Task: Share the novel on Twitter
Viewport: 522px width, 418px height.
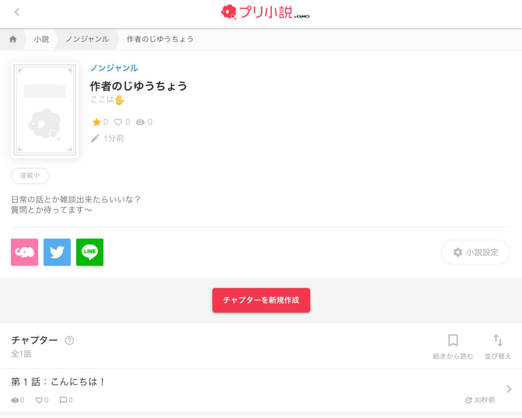Action: [57, 252]
